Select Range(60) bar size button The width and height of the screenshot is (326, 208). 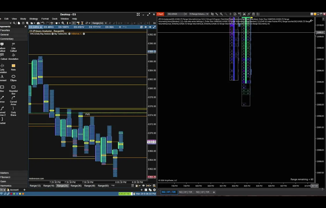click(x=103, y=186)
